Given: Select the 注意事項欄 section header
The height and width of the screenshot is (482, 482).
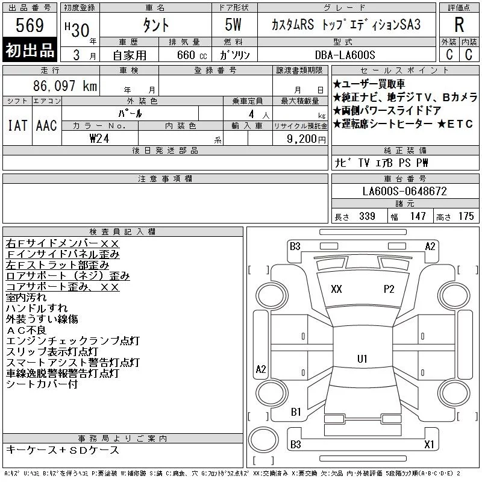Looking at the screenshot, I should [x=165, y=178].
